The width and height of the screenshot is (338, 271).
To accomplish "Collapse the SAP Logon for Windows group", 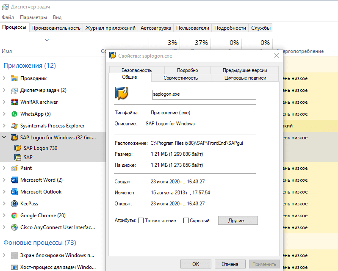I will click(x=4, y=137).
